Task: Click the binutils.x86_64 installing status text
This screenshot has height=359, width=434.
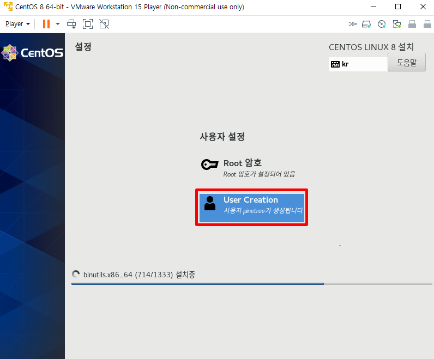Action: coord(139,275)
